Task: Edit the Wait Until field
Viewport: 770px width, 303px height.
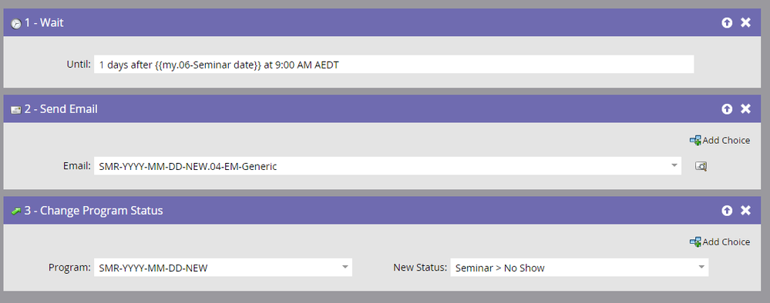Action: pos(394,65)
